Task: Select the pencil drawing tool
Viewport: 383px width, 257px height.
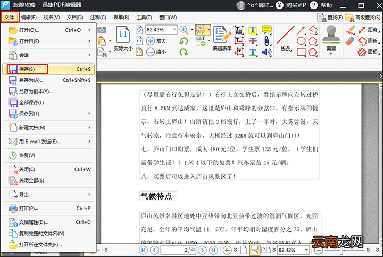Action: [x=350, y=30]
